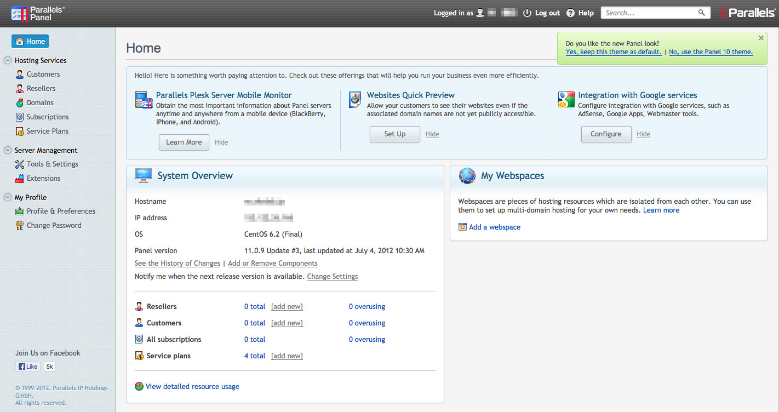Viewport: 779px width, 412px height.
Task: Click the Configure button
Action: tap(606, 134)
